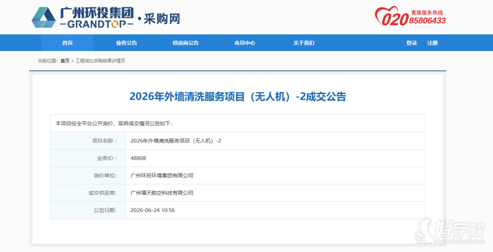Select the business ID value 48808
Viewport: 493px width, 252px height.
138,159
